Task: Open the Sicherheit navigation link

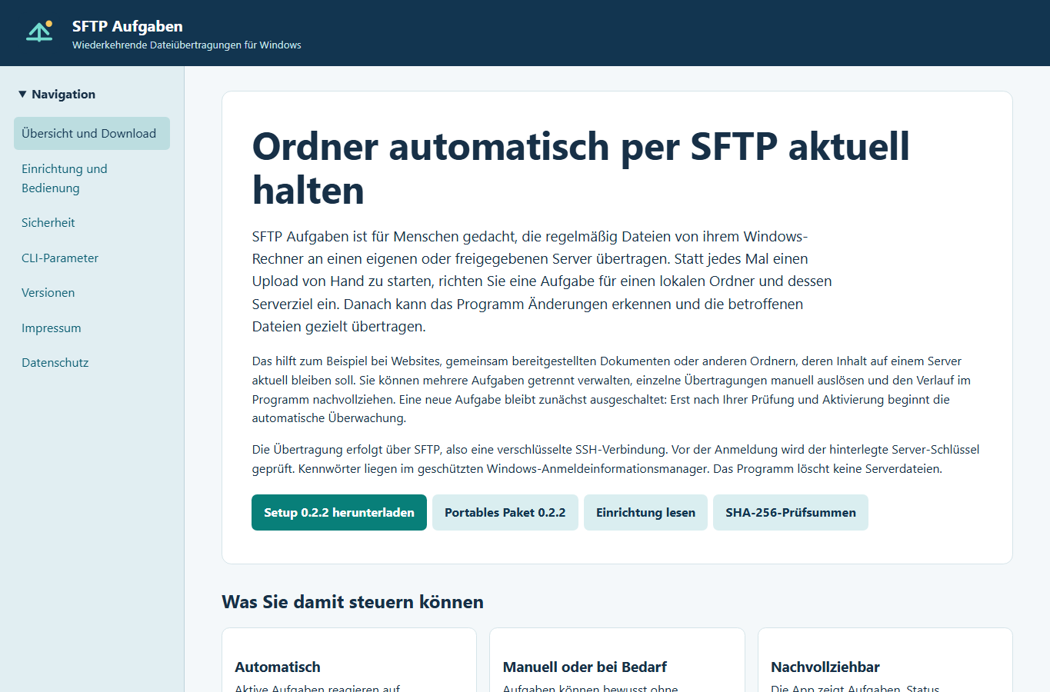Action: tap(92, 223)
